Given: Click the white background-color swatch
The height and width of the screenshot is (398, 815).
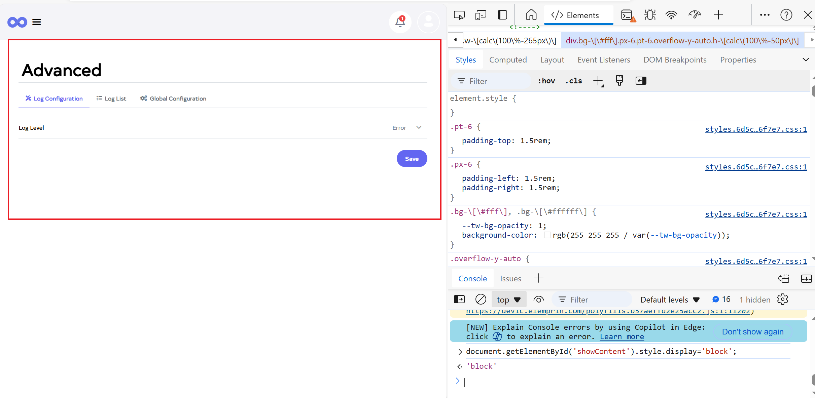Looking at the screenshot, I should tap(547, 235).
